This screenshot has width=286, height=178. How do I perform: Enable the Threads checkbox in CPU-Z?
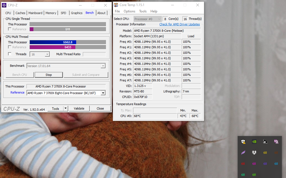tap(10, 54)
